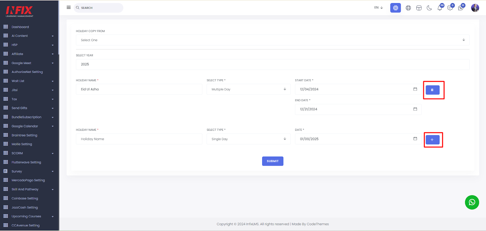The width and height of the screenshot is (486, 231).
Task: Open the Single Day type dropdown
Action: [x=248, y=139]
